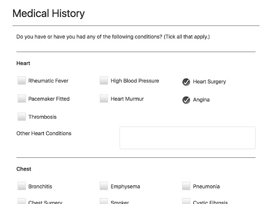Tick the Chest Surgery checkbox

pyautogui.click(x=22, y=201)
